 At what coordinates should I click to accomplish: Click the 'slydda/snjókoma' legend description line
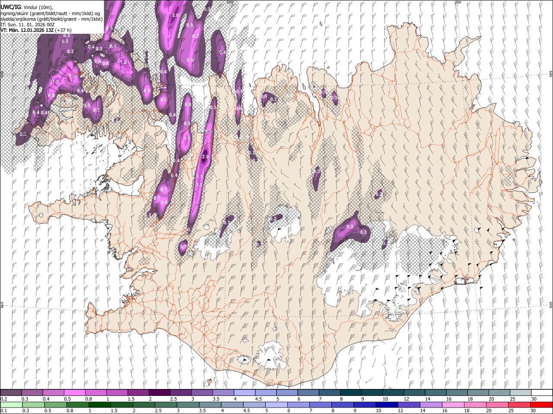(51, 19)
